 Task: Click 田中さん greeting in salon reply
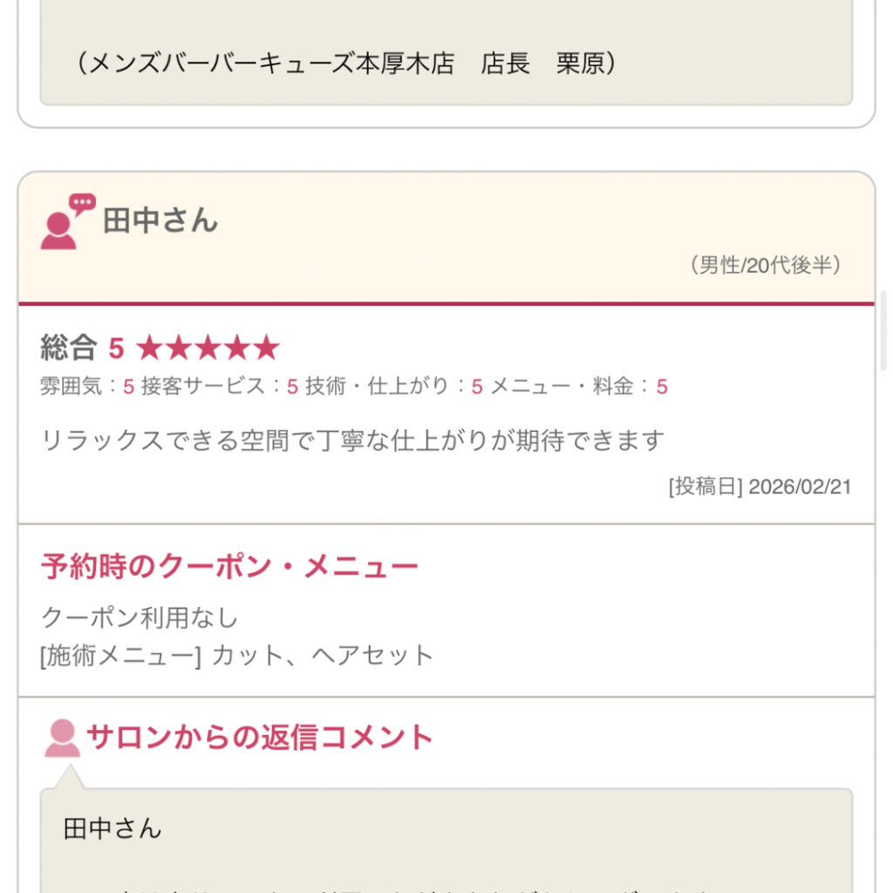pyautogui.click(x=112, y=828)
